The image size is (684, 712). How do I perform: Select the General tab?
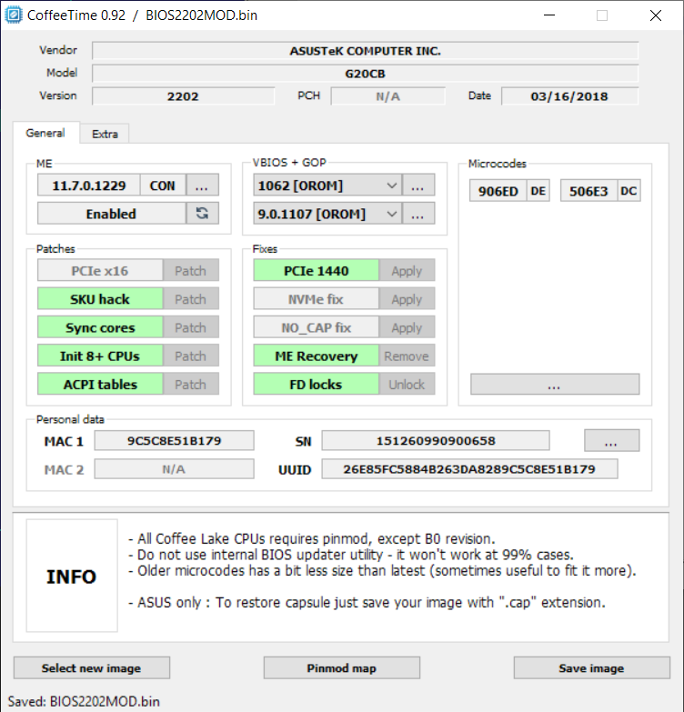pyautogui.click(x=45, y=133)
